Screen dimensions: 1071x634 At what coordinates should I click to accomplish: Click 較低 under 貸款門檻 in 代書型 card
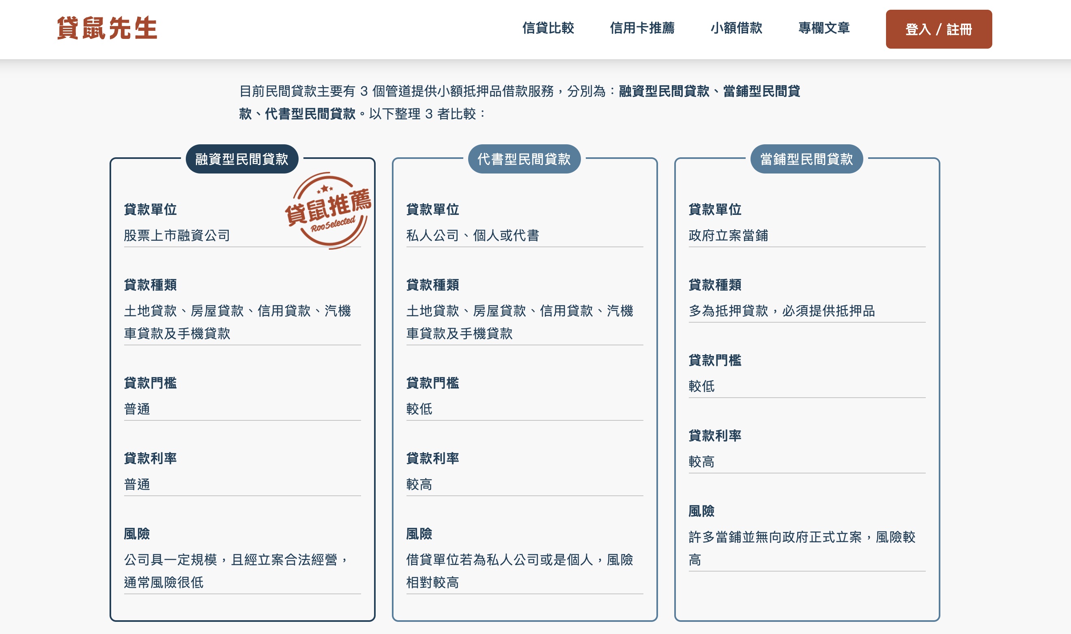419,409
